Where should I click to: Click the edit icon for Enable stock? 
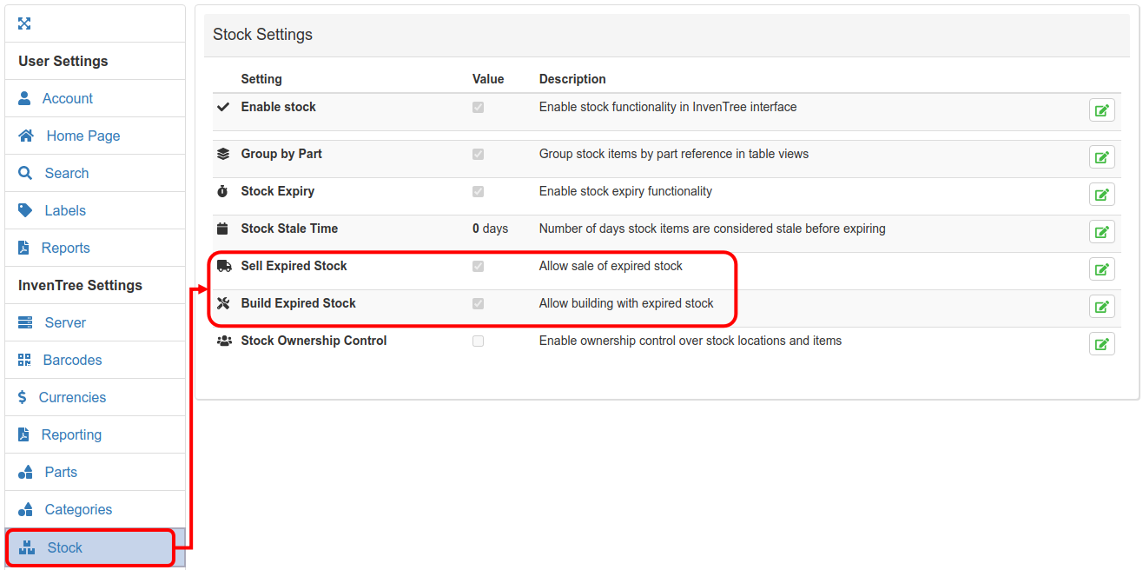click(x=1101, y=110)
